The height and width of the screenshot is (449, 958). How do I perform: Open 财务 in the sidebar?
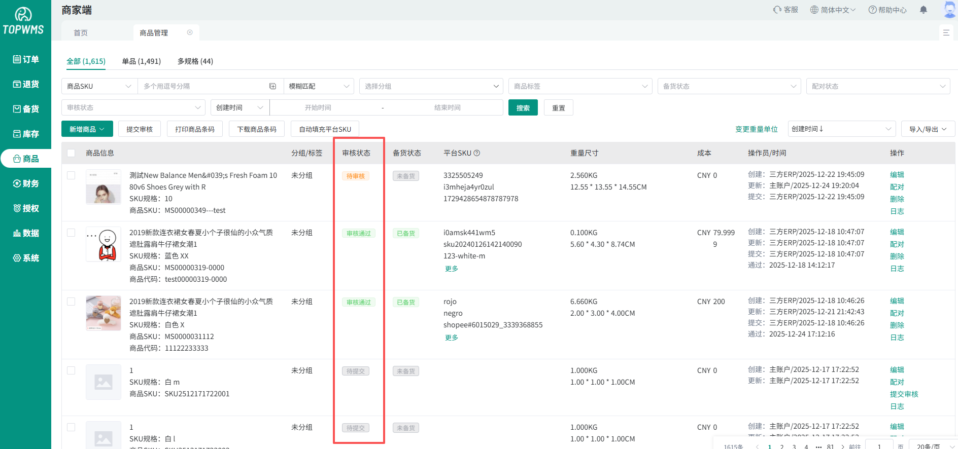click(26, 183)
